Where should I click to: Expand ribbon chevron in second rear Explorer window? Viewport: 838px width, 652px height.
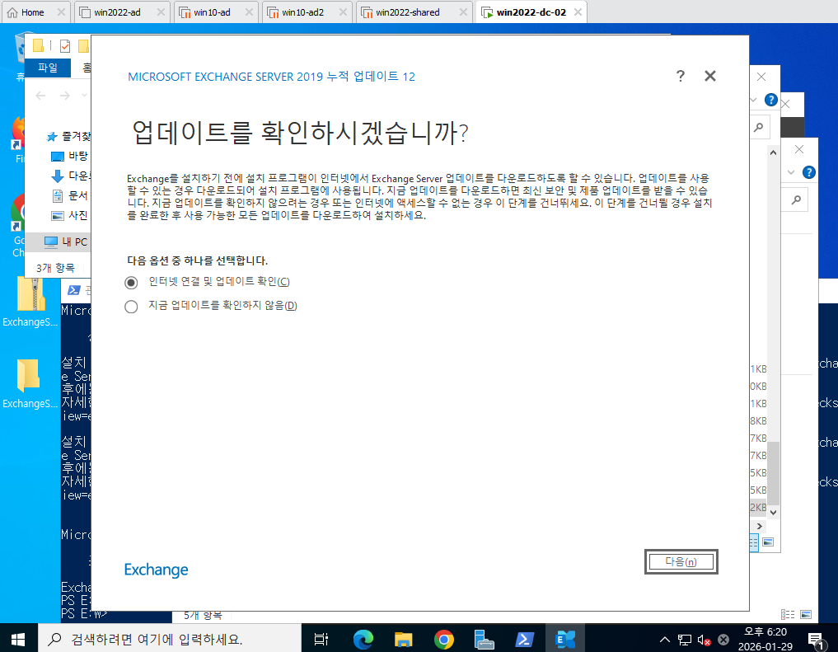tap(791, 172)
